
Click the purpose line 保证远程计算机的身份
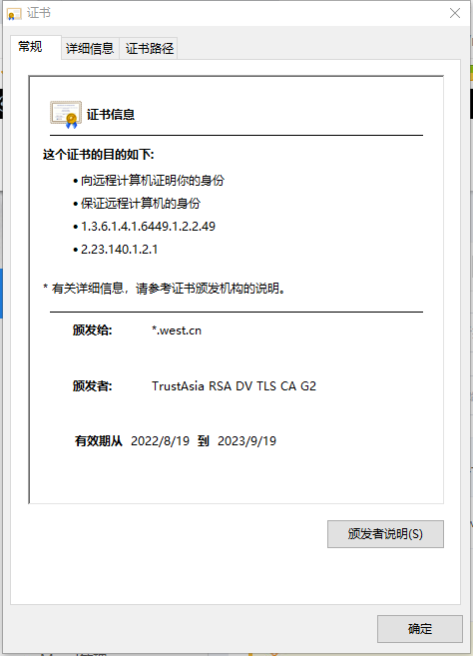pyautogui.click(x=141, y=204)
